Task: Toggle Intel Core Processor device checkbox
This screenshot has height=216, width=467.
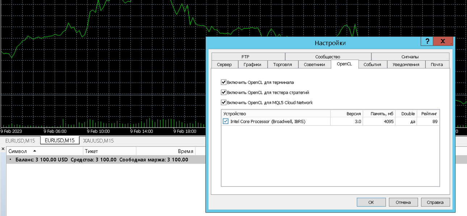Action: coord(226,121)
